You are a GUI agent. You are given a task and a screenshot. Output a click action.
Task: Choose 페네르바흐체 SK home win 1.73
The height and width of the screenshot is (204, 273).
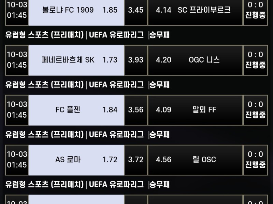click(76, 60)
